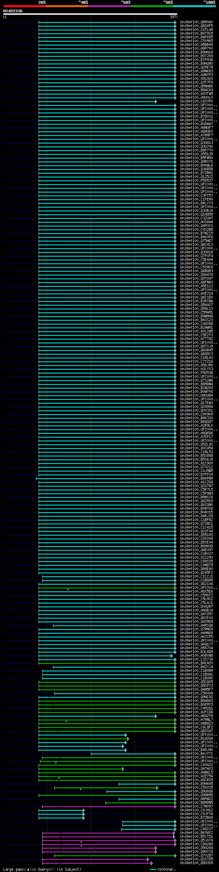Image resolution: width=219 pixels, height=872 pixels.
Task: Click the short cyan bar for UniRef100_C9JFY4
Action: pos(62,814)
